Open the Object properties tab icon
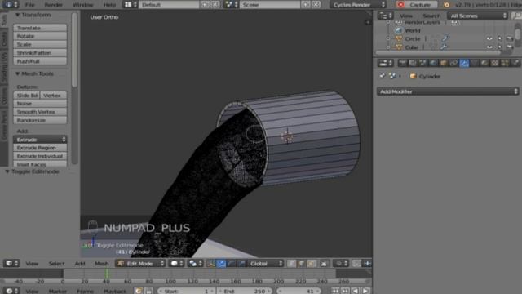This screenshot has width=522, height=294. (x=444, y=63)
